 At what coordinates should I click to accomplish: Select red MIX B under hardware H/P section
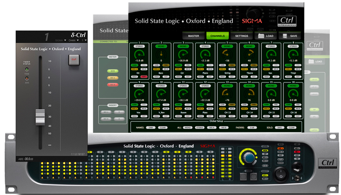(x=297, y=152)
